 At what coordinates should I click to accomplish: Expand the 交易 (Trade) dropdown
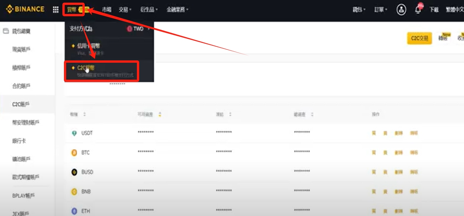click(x=125, y=10)
